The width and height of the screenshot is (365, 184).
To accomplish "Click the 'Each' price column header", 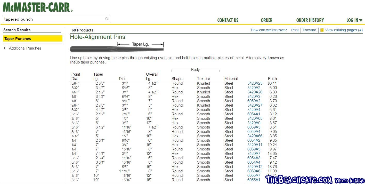I will [272, 79].
